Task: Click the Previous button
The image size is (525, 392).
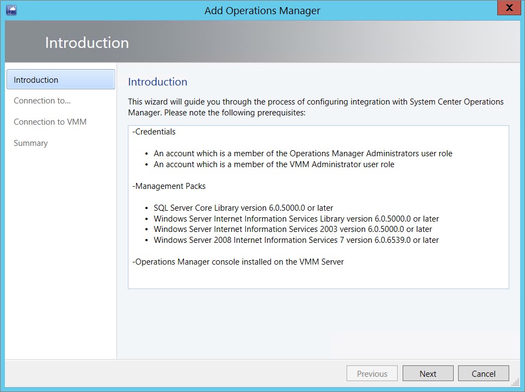Action: pyautogui.click(x=372, y=373)
